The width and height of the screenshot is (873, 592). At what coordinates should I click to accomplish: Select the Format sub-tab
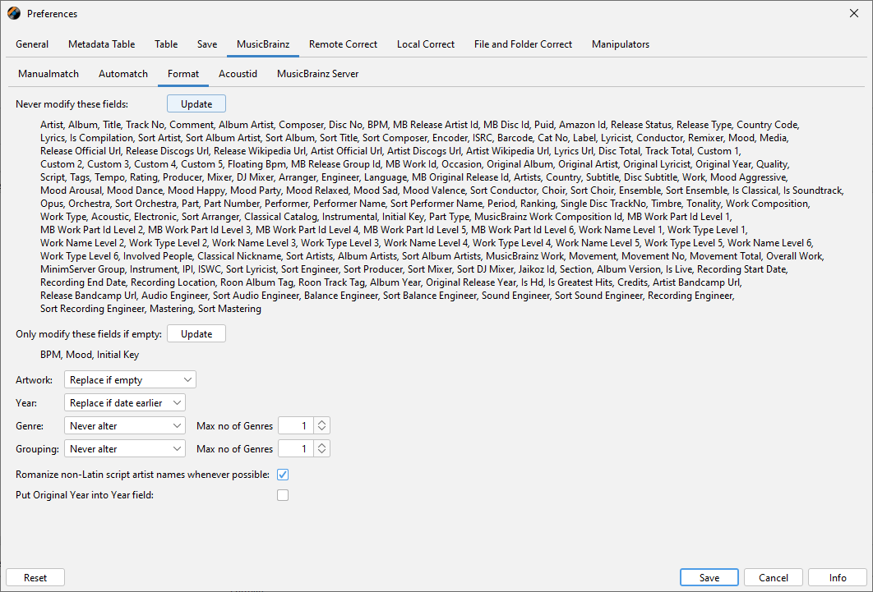[x=183, y=74]
